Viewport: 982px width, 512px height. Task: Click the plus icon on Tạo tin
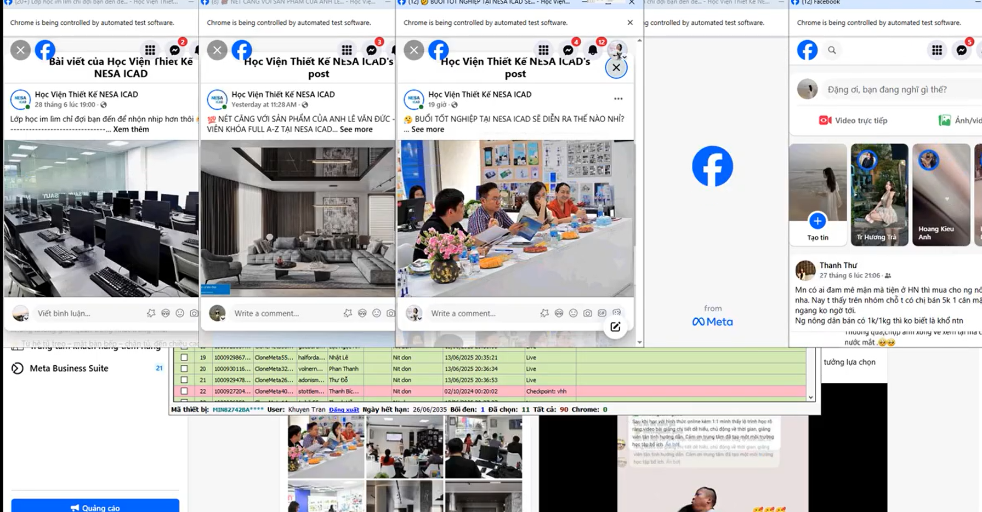pyautogui.click(x=817, y=221)
